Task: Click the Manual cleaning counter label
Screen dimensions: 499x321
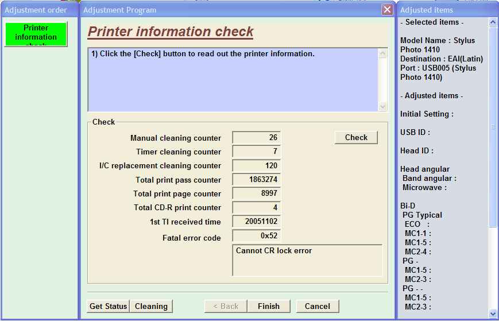Action: [x=176, y=138]
